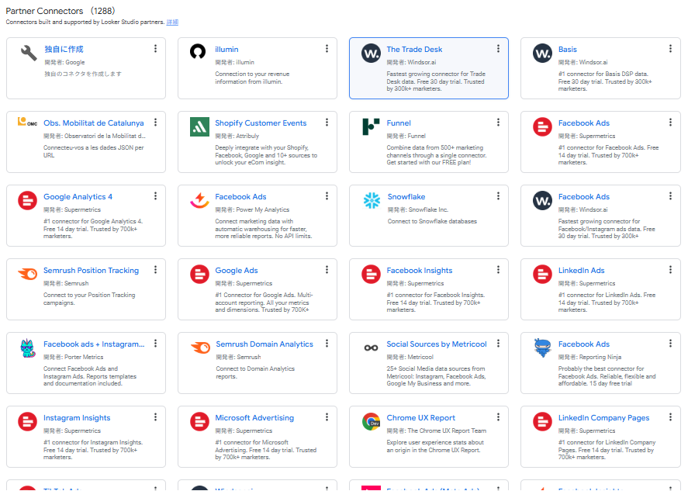Select the Microsoft Advertising connector title
This screenshot has width=688, height=491.
tap(254, 418)
